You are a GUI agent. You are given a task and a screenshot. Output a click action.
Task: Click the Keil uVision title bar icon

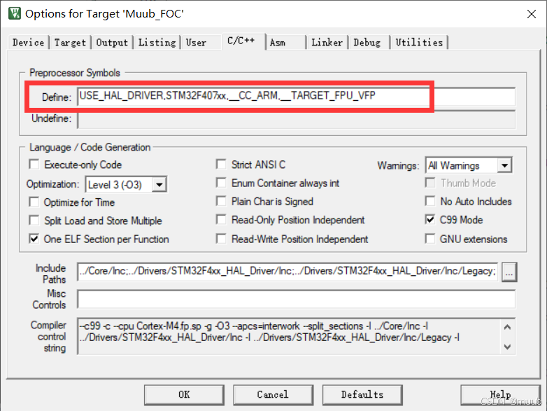pyautogui.click(x=15, y=13)
